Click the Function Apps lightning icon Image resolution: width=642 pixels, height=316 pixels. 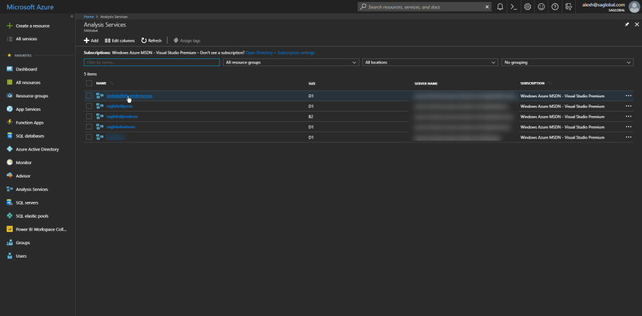pyautogui.click(x=10, y=122)
